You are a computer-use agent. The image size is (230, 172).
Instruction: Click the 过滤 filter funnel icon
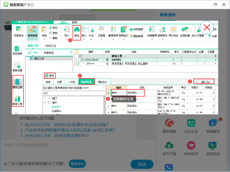210,36
